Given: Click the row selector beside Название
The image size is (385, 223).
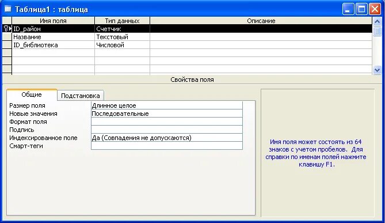Looking at the screenshot, I should pos(7,37).
